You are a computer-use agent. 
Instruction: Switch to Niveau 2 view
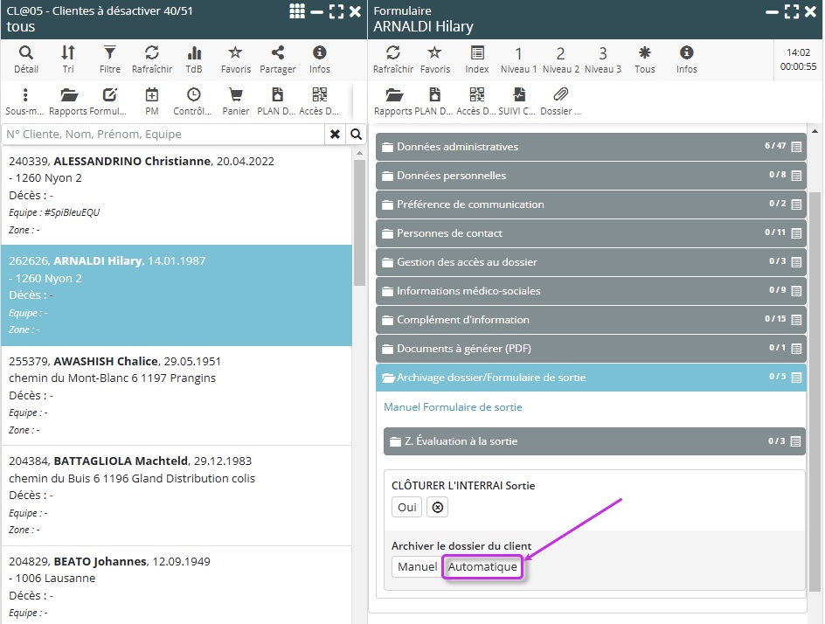point(560,59)
